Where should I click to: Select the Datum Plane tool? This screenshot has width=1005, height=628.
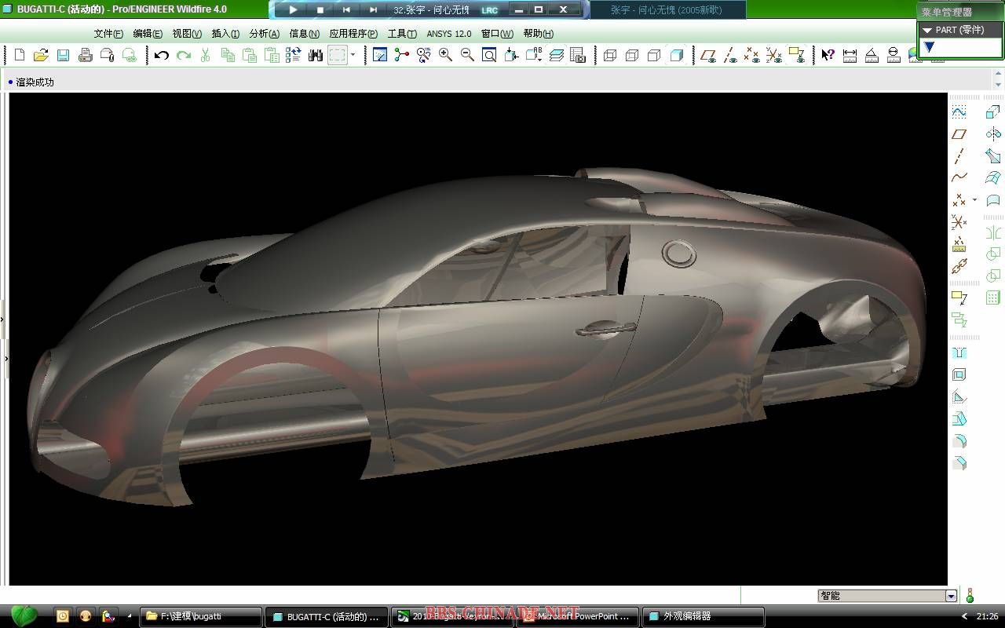pos(959,134)
